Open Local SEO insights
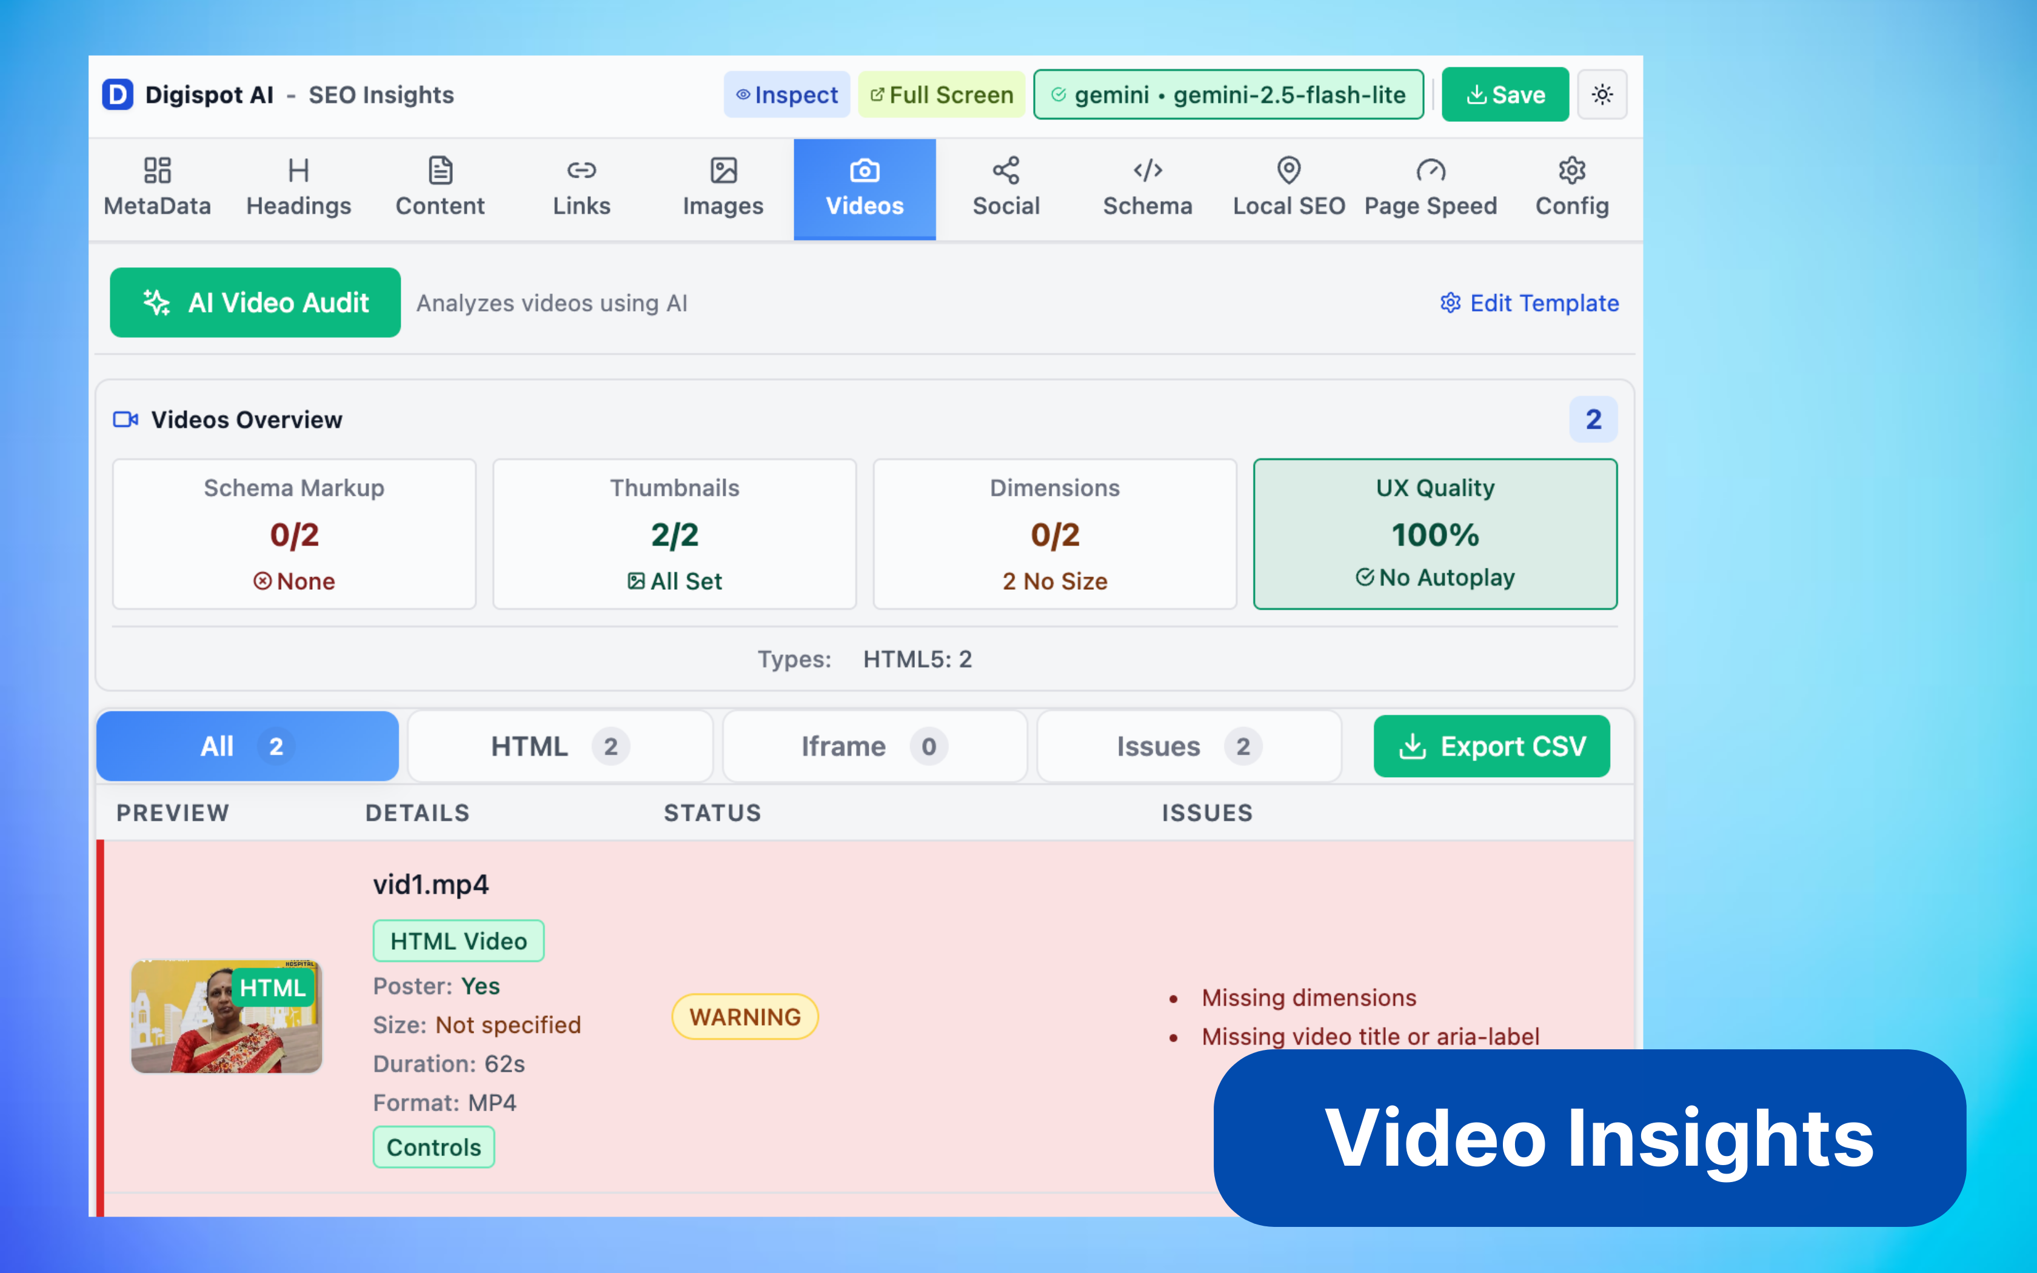The width and height of the screenshot is (2037, 1273). 1287,188
